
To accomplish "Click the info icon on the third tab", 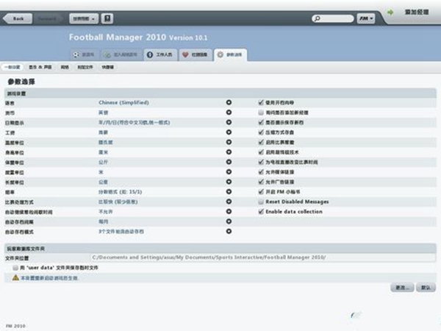I will [149, 54].
